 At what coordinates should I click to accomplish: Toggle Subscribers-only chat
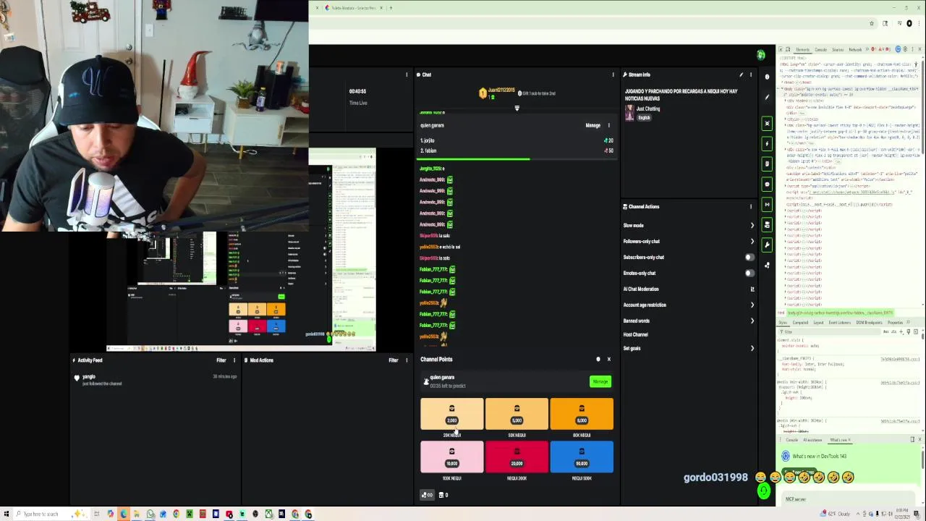(x=749, y=257)
